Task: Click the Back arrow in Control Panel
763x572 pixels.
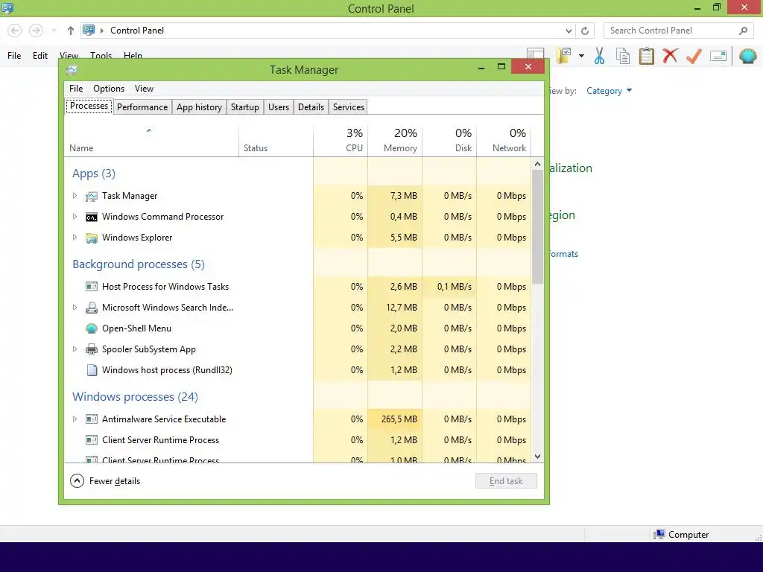Action: 15,31
